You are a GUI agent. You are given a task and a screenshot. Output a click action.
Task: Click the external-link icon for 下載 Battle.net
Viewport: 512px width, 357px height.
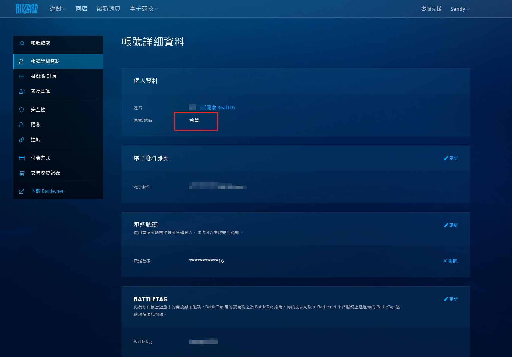pos(22,191)
